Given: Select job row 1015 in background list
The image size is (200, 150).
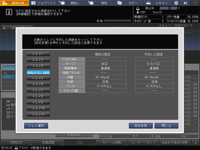Looking at the screenshot, I should pyautogui.click(x=9, y=77).
